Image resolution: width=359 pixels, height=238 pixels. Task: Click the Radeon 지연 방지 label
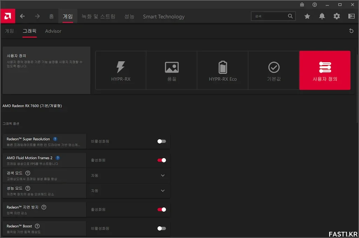pos(22,207)
